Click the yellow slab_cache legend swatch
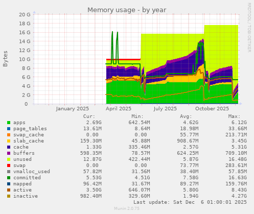Viewport: 254px width, 214px height. (9, 141)
